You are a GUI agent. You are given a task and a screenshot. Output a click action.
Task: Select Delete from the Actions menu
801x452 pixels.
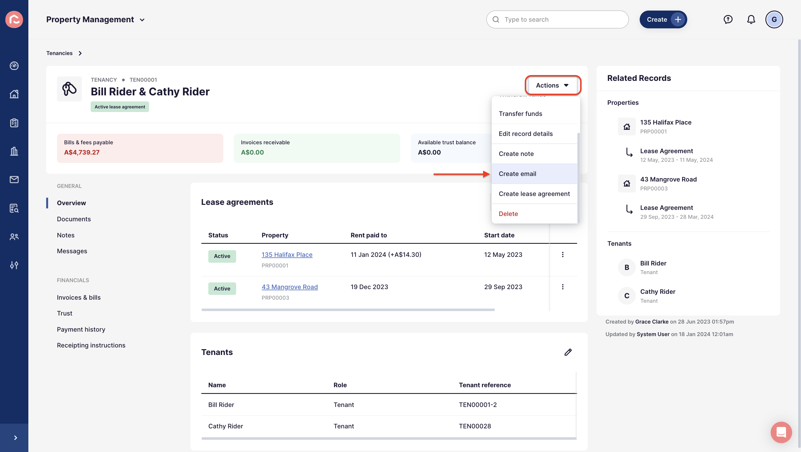(534, 213)
